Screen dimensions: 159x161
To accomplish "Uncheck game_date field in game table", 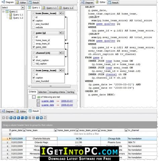I will (34, 47).
